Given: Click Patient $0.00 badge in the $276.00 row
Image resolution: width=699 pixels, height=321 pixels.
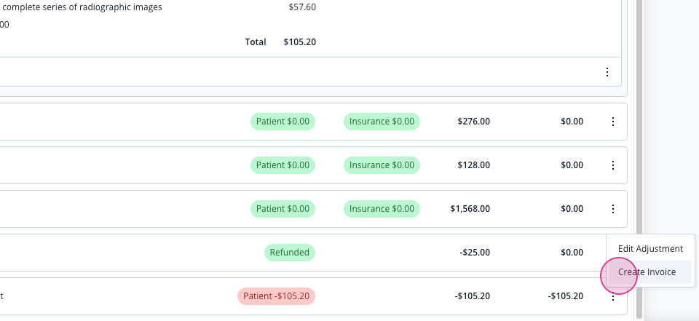Looking at the screenshot, I should 283,122.
